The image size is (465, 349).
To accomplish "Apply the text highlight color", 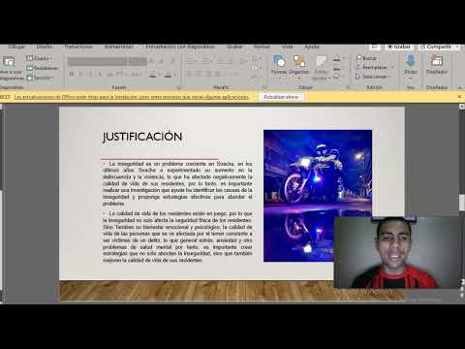I will click(153, 75).
